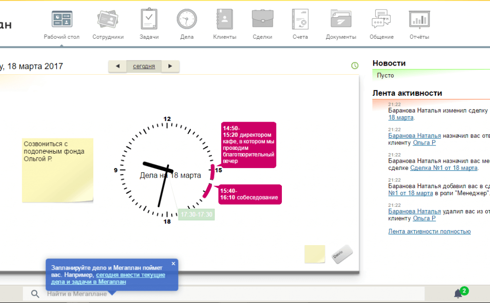Close the blue hint tooltip
This screenshot has width=490, height=303.
(x=173, y=263)
